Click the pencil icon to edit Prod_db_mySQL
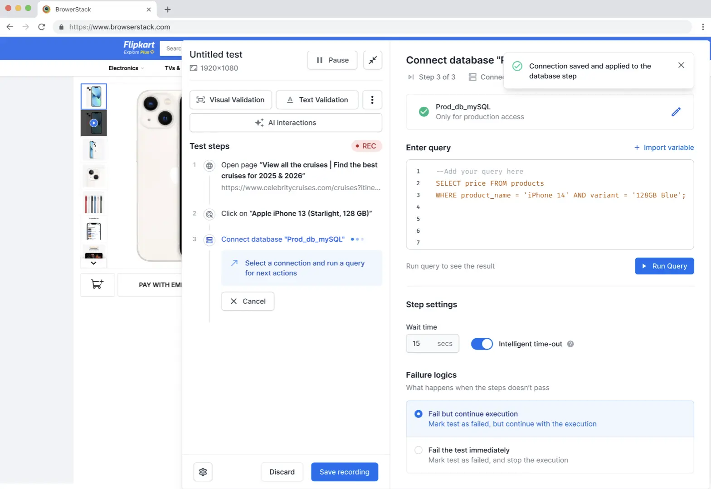Image resolution: width=711 pixels, height=489 pixels. coord(676,112)
